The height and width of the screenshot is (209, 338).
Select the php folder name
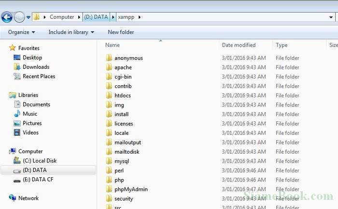pos(119,180)
